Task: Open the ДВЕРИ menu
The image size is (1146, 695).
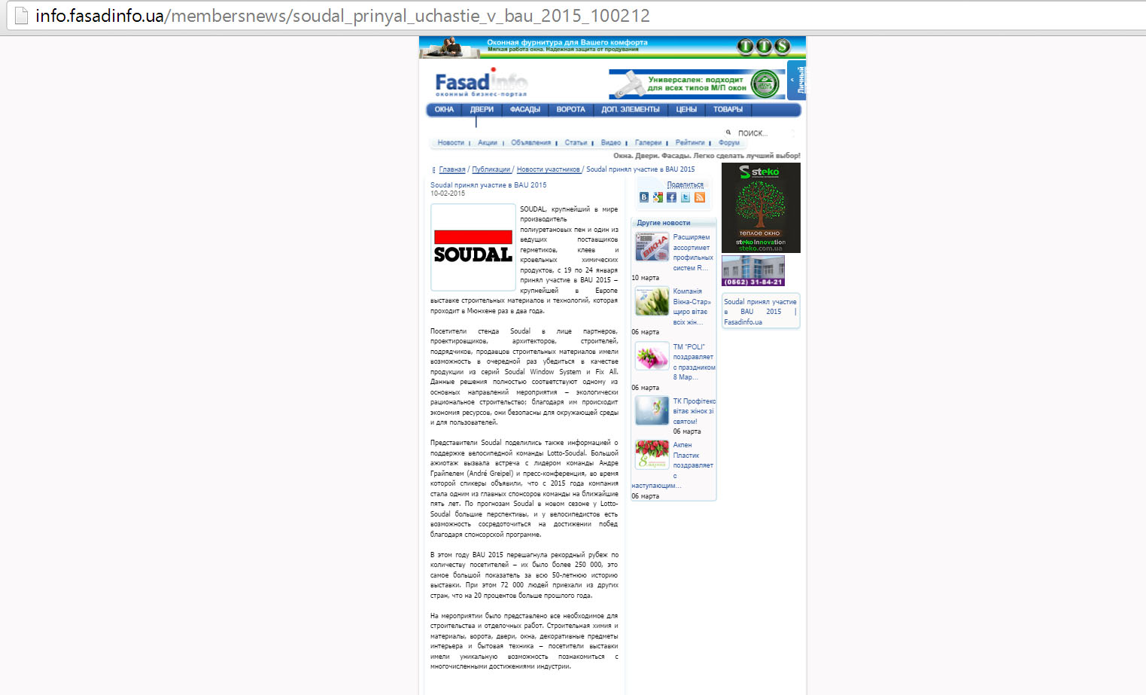Action: [x=482, y=110]
